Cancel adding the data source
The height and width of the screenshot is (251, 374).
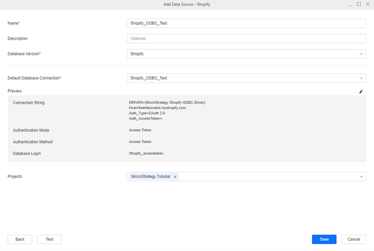[x=353, y=239]
